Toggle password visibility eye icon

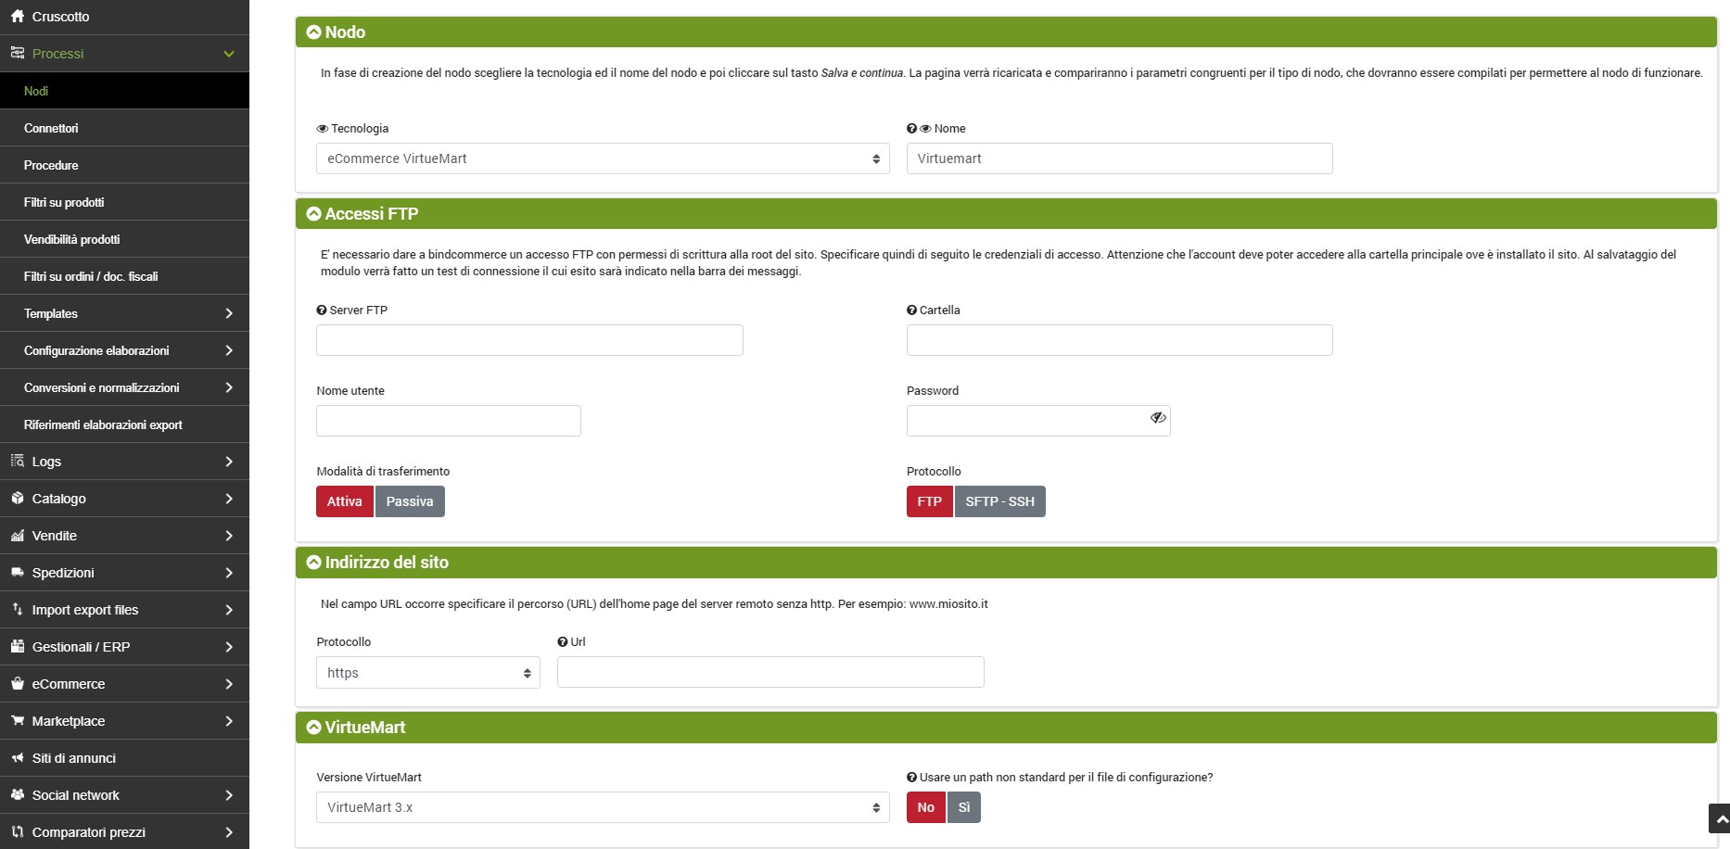click(x=1157, y=418)
